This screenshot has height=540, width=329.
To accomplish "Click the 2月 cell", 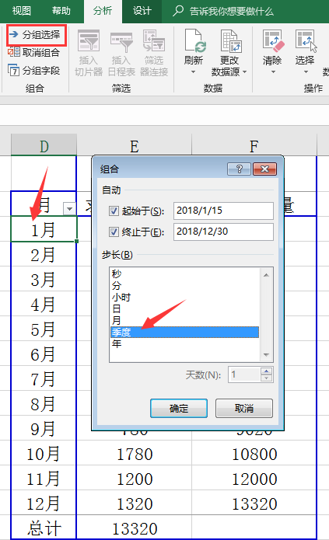I will click(44, 254).
